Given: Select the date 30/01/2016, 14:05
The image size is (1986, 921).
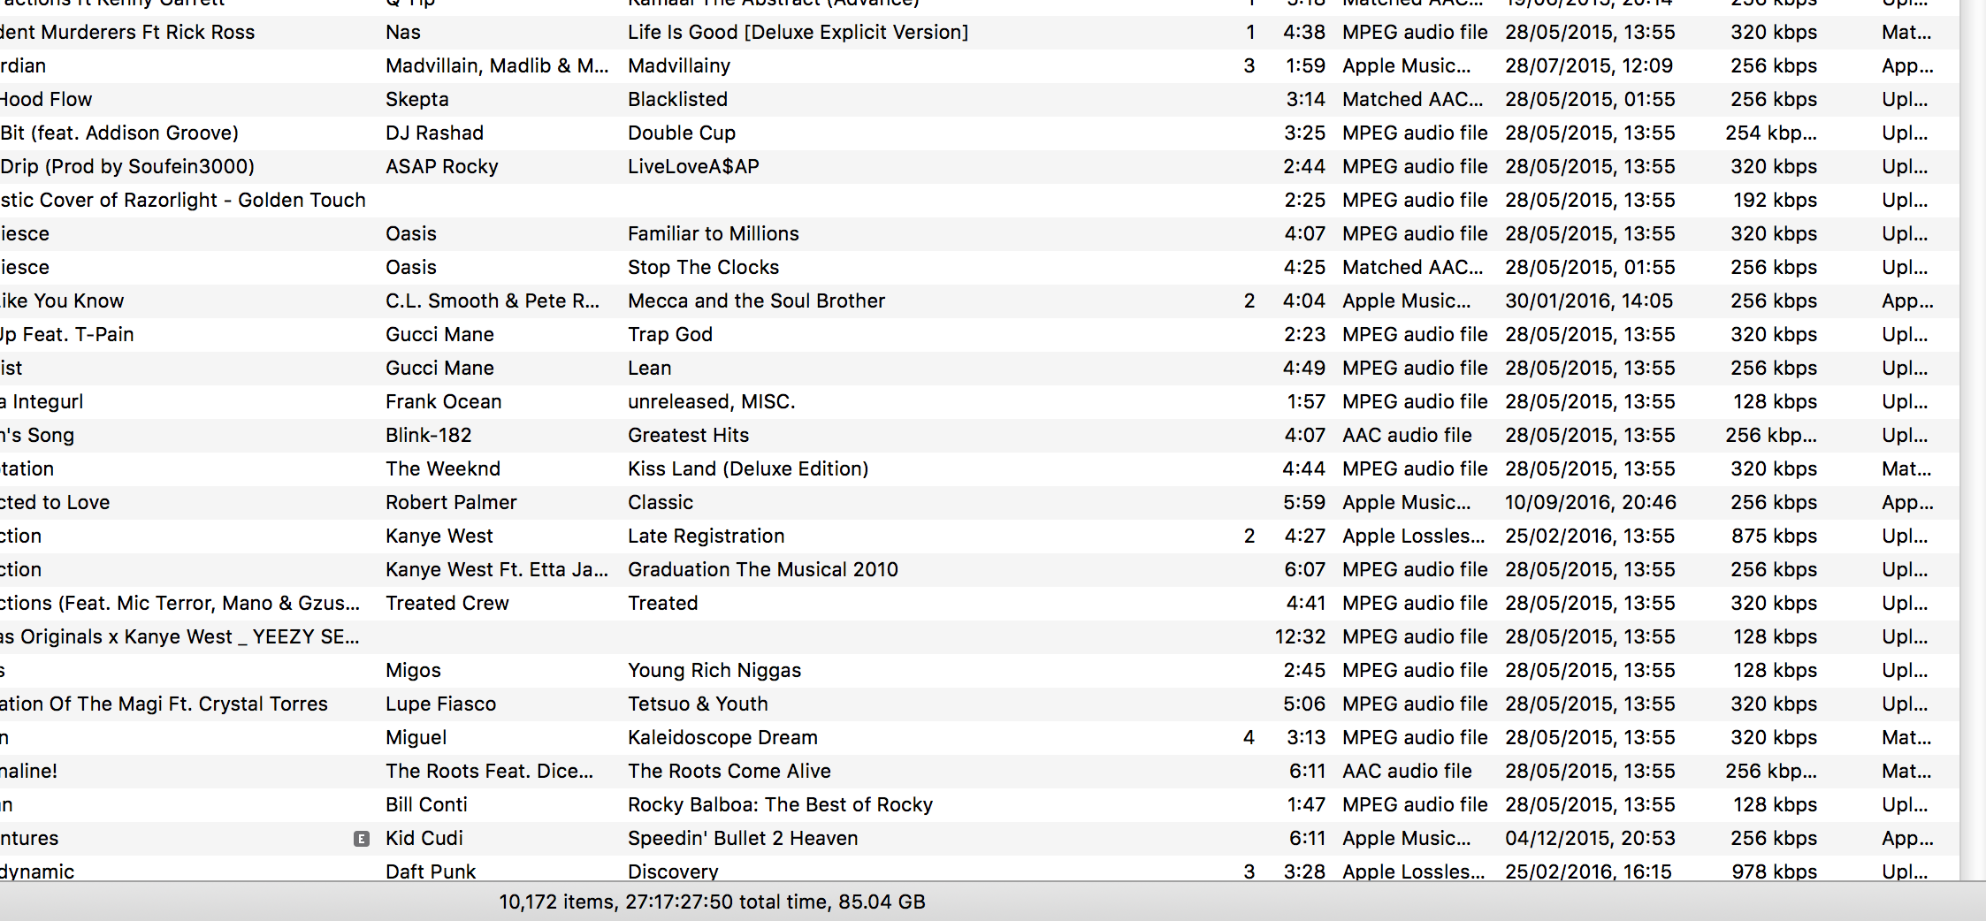Looking at the screenshot, I should (1590, 301).
